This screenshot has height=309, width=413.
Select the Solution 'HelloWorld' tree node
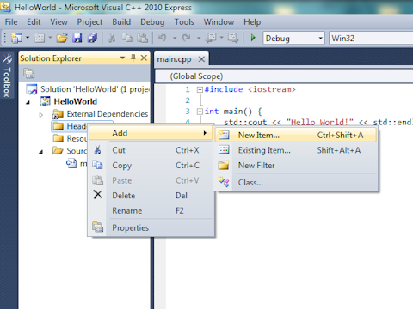[88, 89]
